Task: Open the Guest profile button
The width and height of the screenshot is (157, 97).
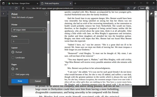Action: pyautogui.click(x=144, y=8)
